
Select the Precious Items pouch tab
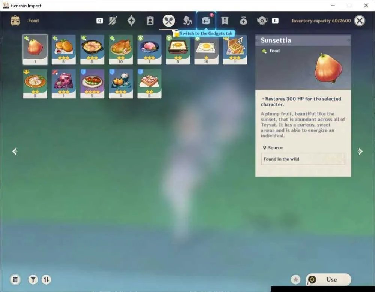(x=243, y=21)
